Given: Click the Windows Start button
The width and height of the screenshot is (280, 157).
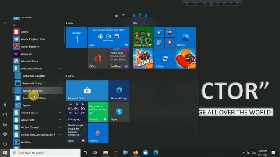Looking at the screenshot, I should click(5, 153).
